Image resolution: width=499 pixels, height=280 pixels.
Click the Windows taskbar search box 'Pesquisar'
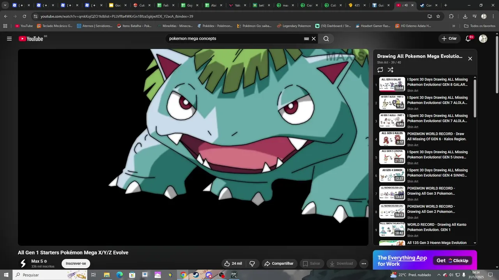50,275
